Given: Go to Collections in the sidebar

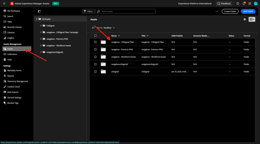Looking at the screenshot, I should click(12, 54).
